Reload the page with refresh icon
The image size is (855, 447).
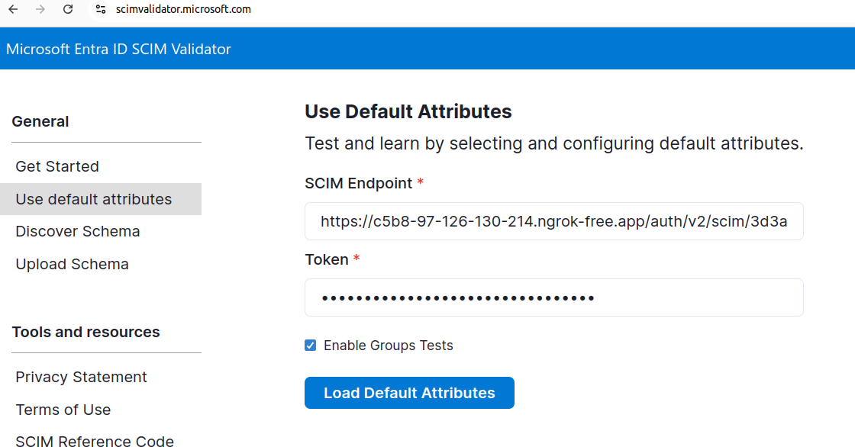[68, 9]
